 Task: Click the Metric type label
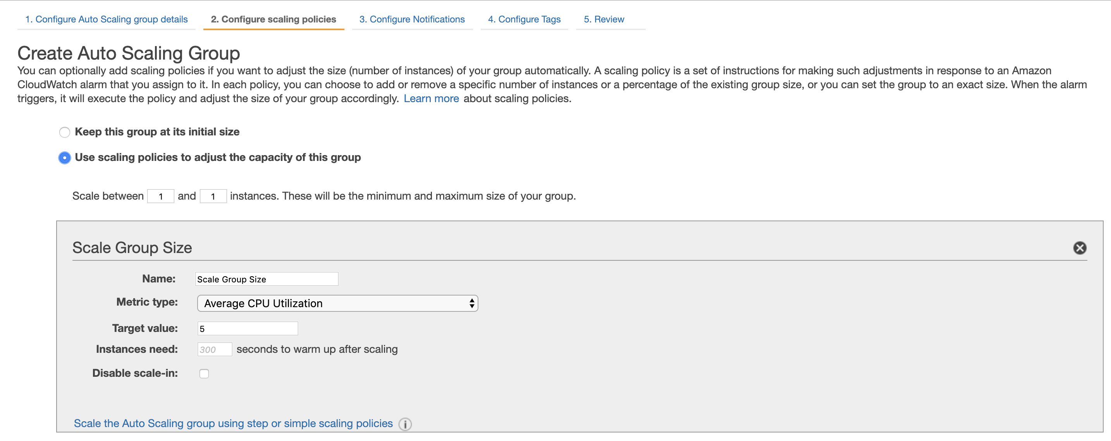[147, 302]
